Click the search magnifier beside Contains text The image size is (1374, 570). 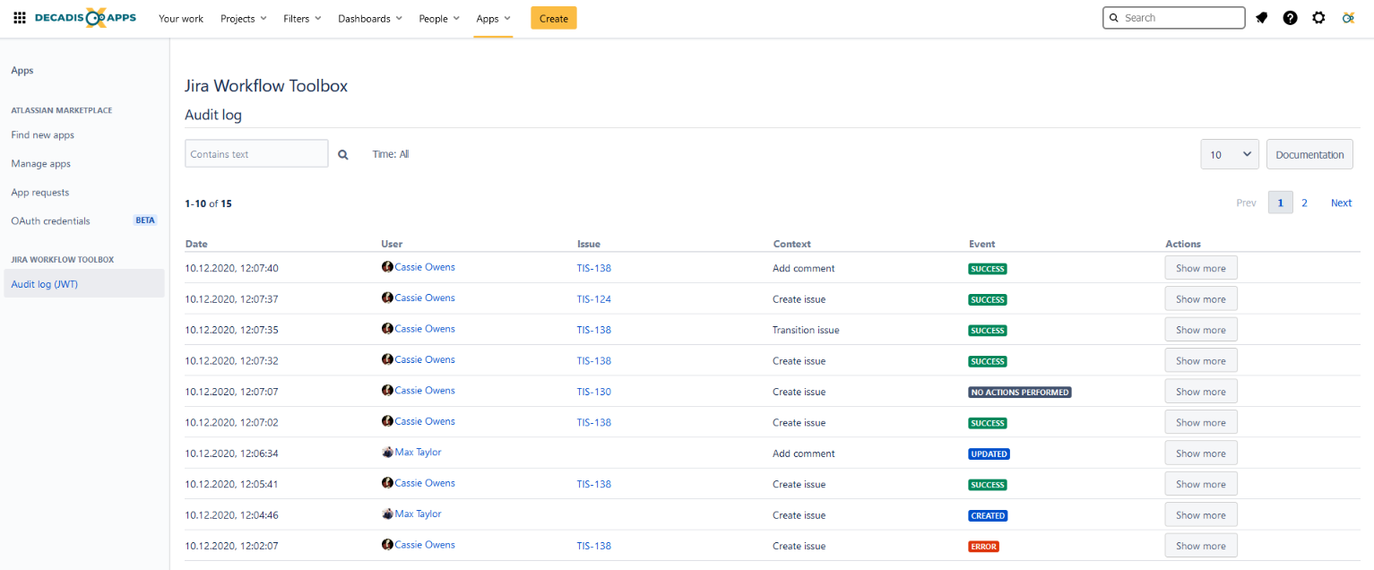coord(342,154)
